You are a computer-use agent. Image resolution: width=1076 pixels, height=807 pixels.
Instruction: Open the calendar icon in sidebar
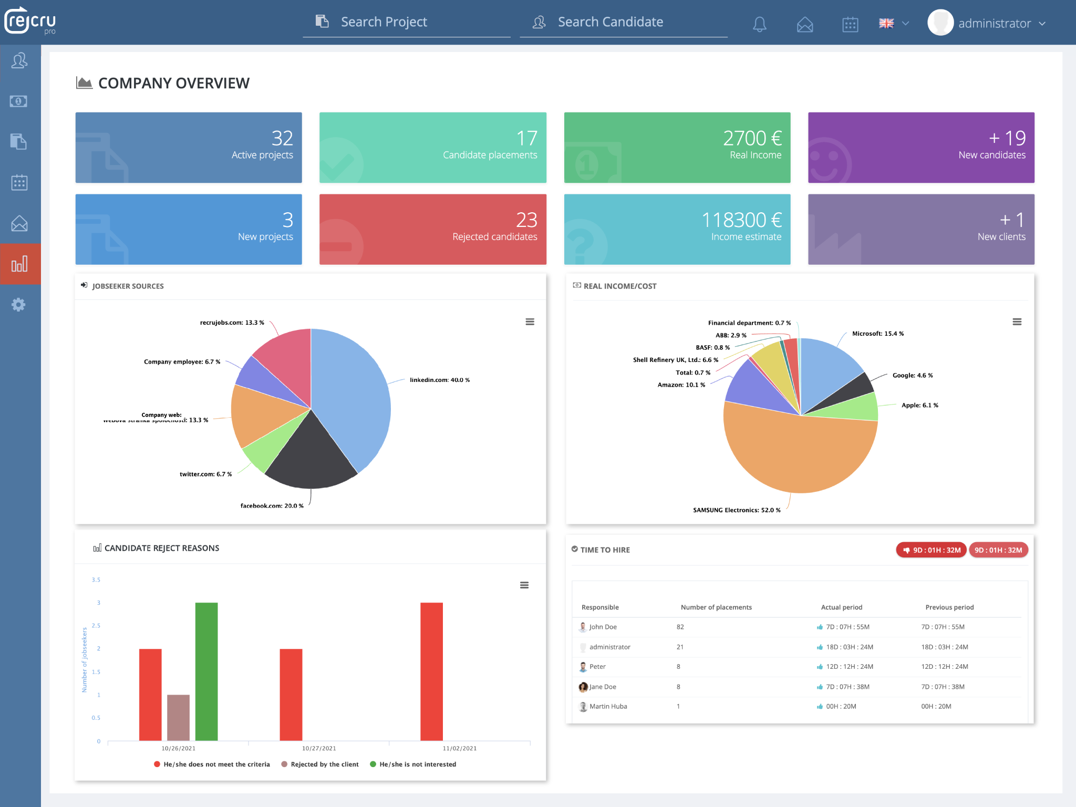point(19,182)
